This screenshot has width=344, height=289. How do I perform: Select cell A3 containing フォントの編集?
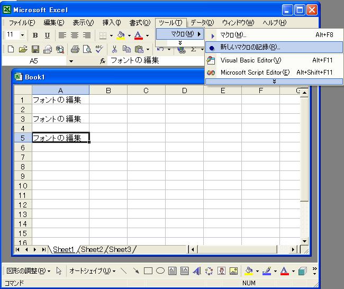pyautogui.click(x=60, y=119)
